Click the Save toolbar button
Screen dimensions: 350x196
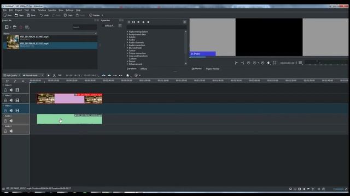point(31,15)
